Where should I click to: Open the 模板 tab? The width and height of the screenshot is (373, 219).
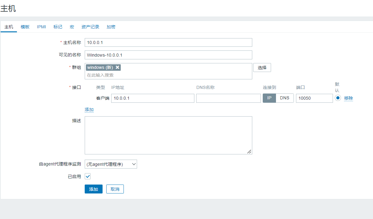pos(25,27)
